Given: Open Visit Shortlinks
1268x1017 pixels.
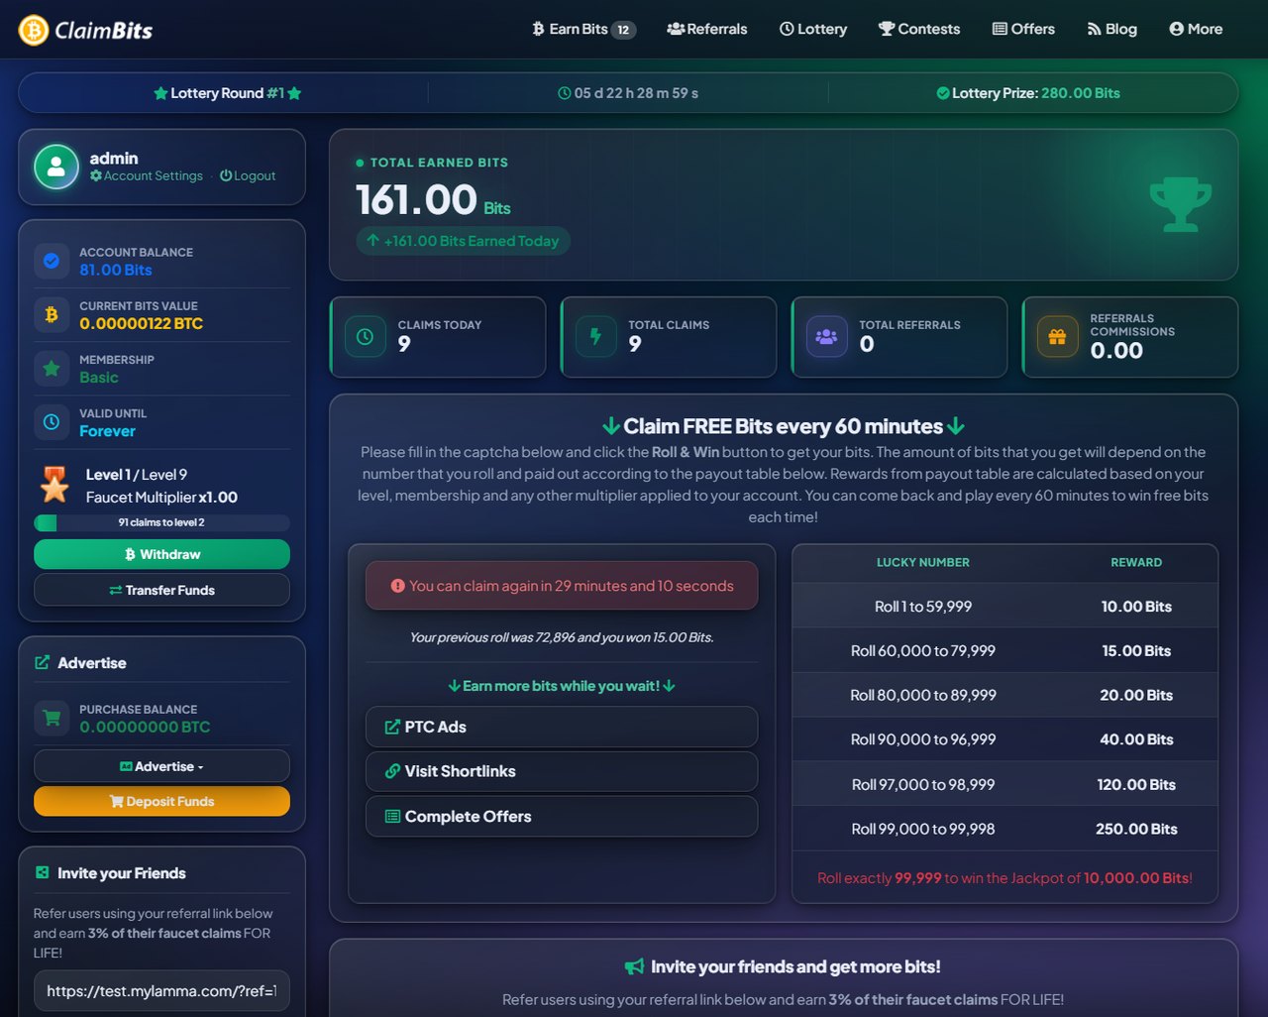Looking at the screenshot, I should pyautogui.click(x=562, y=771).
